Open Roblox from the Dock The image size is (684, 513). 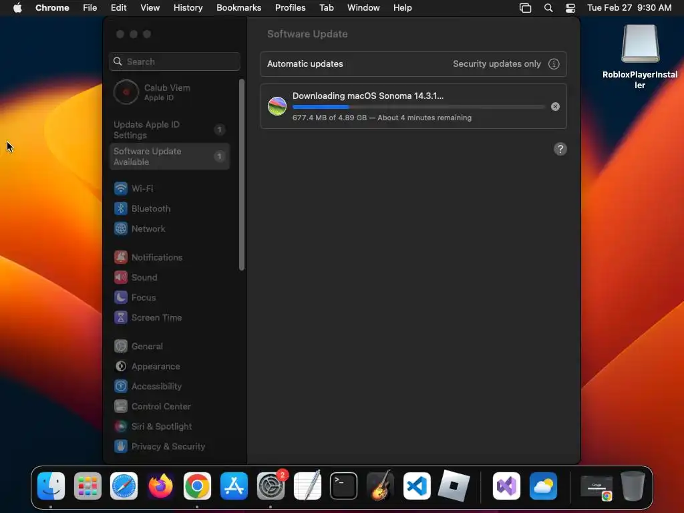[454, 486]
